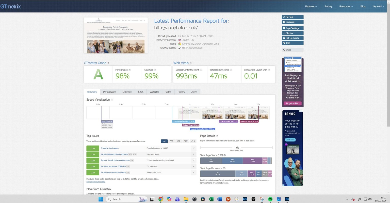Click the Re-Test button
This screenshot has height=203, width=390.
(x=292, y=17)
